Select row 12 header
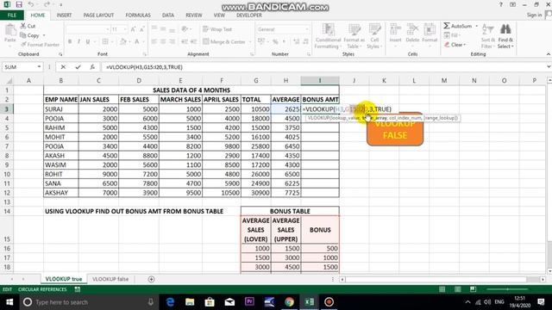 point(7,193)
